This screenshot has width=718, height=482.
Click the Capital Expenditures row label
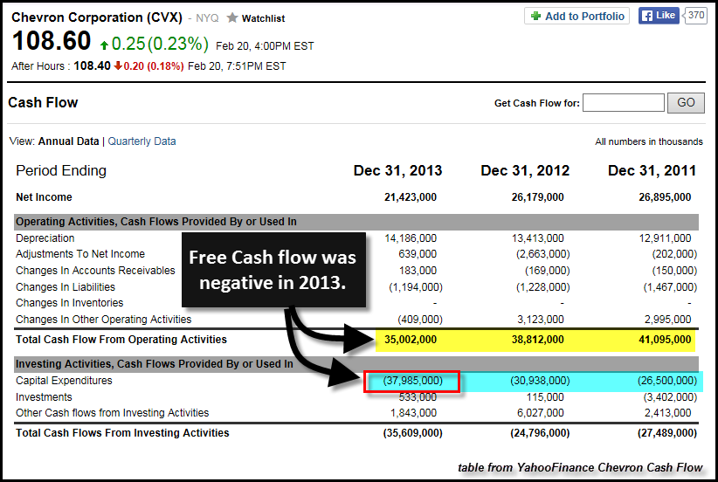[x=64, y=381]
